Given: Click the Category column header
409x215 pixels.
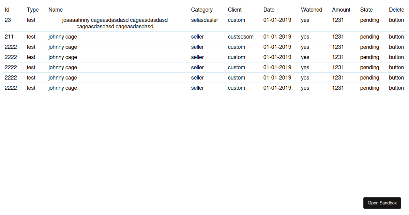Looking at the screenshot, I should coord(201,10).
